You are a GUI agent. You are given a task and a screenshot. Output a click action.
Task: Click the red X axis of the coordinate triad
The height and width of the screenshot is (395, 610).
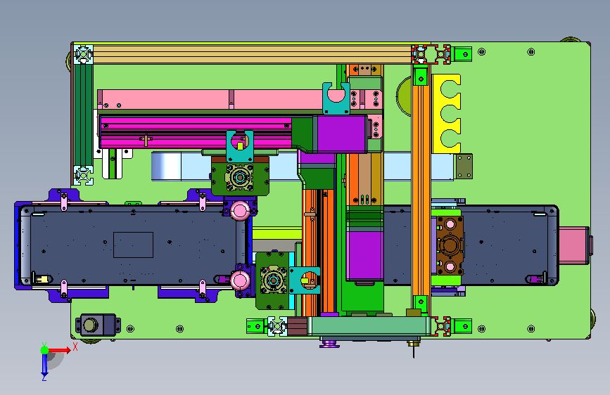[x=59, y=350]
